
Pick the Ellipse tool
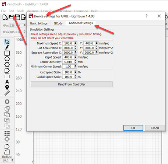pos(7,59)
